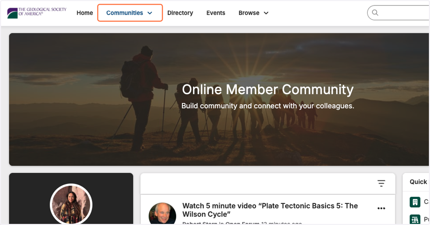
Task: Open the feed filter icon
Action: click(x=381, y=184)
